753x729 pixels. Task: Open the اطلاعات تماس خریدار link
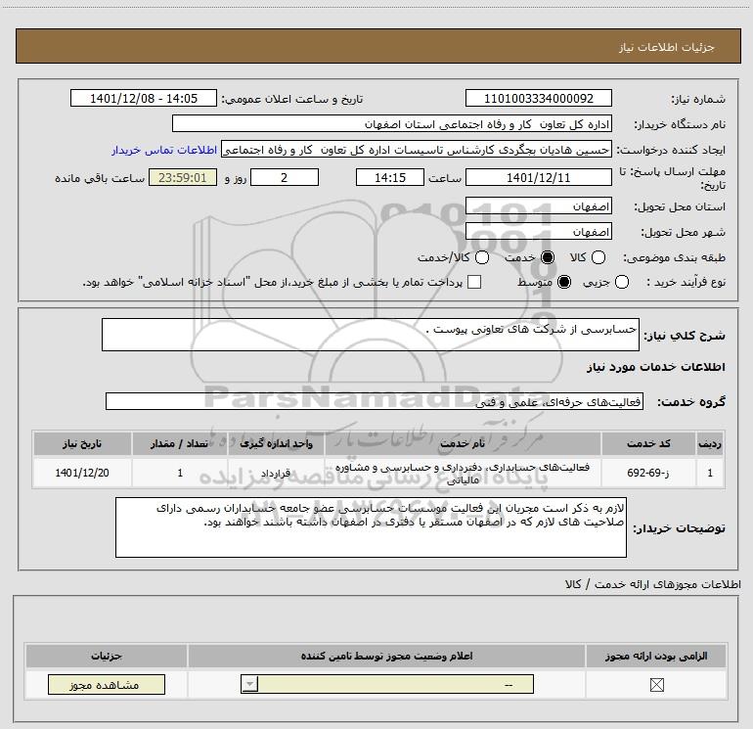(164, 150)
